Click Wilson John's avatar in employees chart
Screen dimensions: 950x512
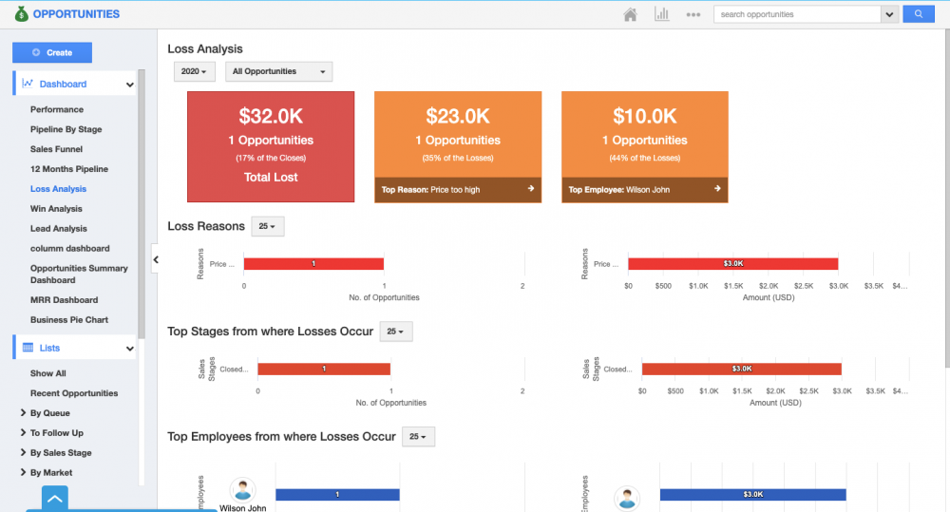tap(243, 489)
